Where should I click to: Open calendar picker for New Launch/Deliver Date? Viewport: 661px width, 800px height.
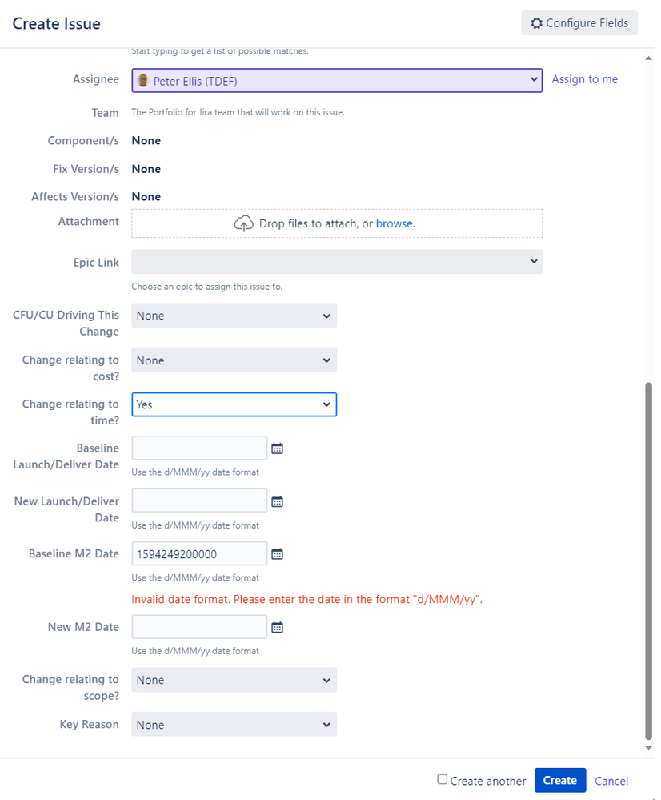pos(277,501)
